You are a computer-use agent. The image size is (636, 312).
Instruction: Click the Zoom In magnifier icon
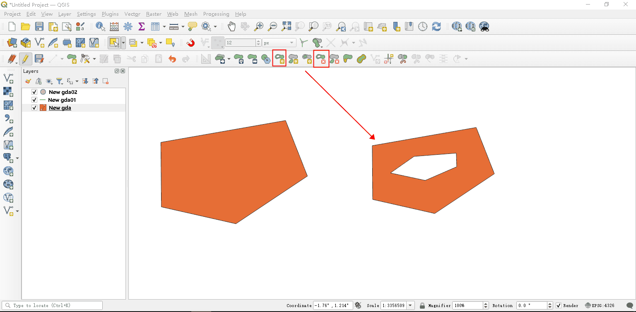(259, 26)
